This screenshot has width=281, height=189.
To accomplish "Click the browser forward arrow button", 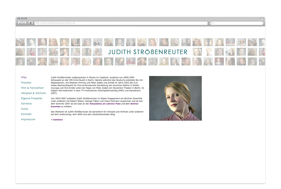I will [x=24, y=23].
